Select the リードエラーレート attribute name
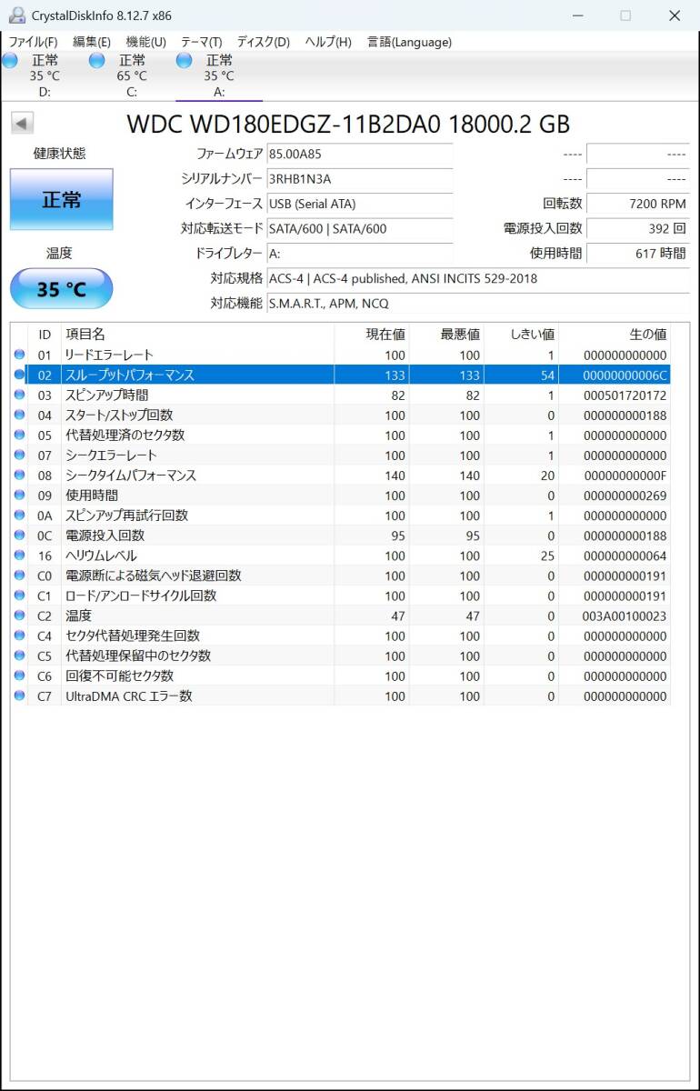 coord(109,355)
